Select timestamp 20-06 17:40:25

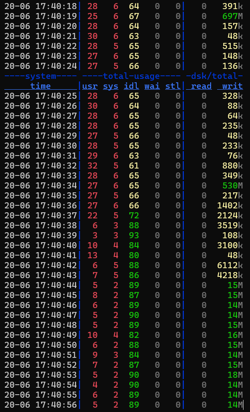click(x=40, y=96)
